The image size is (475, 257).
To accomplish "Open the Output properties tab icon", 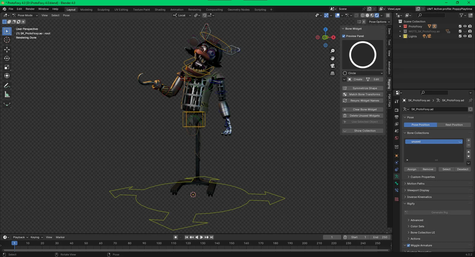I will pyautogui.click(x=397, y=117).
